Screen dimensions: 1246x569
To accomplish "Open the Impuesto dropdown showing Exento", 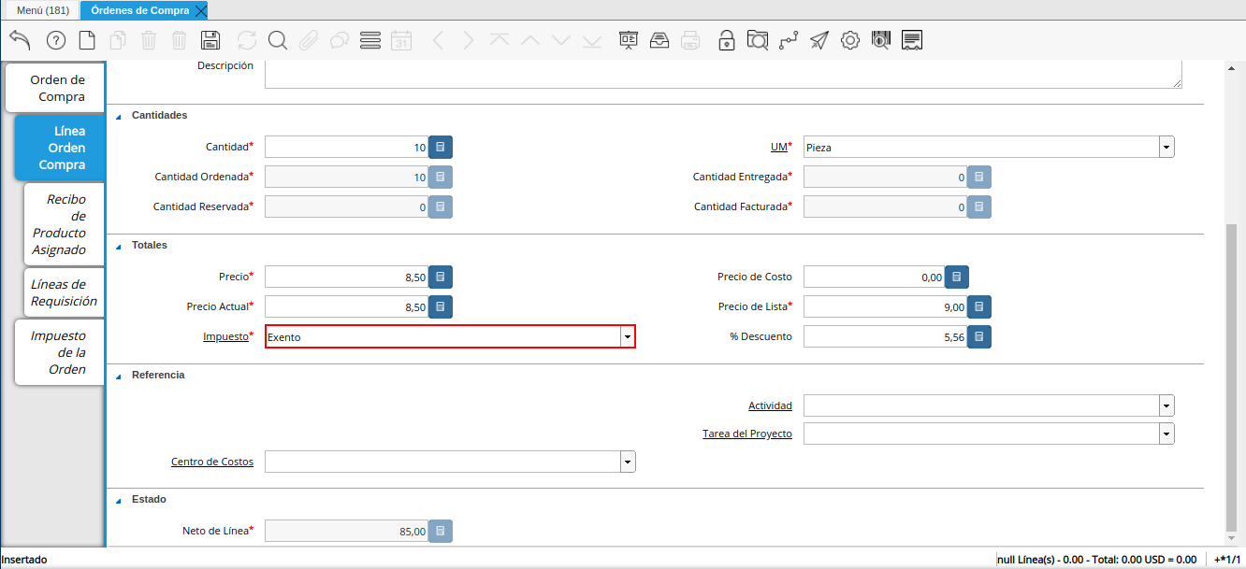I will click(628, 336).
